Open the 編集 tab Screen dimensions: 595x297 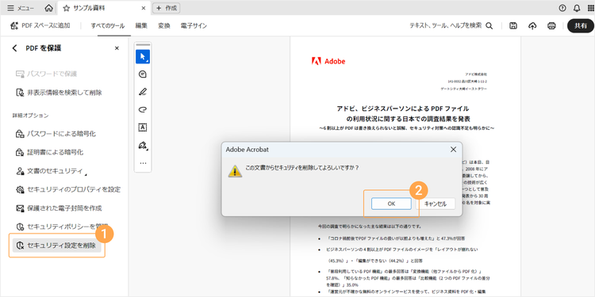point(141,26)
